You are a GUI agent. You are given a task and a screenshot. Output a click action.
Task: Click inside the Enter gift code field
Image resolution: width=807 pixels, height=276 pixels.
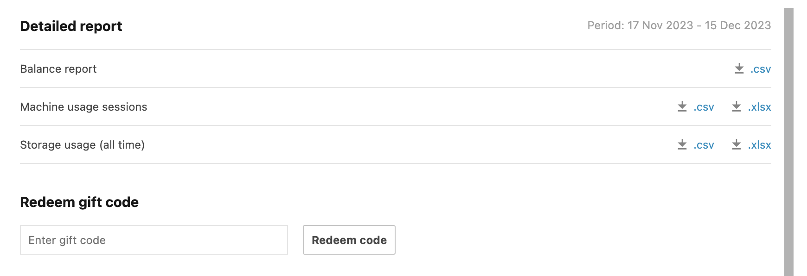[154, 240]
